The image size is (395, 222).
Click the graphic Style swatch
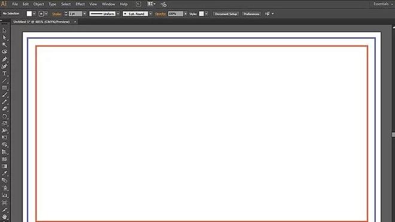(201, 14)
